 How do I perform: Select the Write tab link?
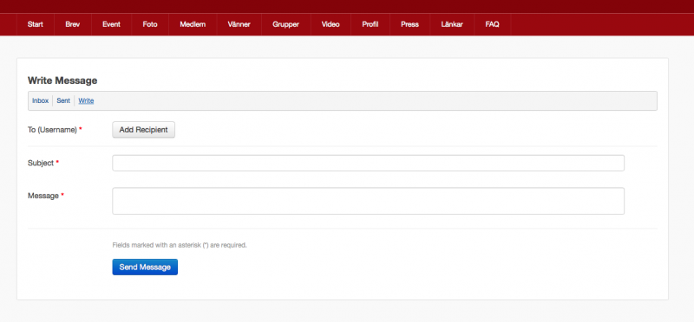tap(86, 100)
